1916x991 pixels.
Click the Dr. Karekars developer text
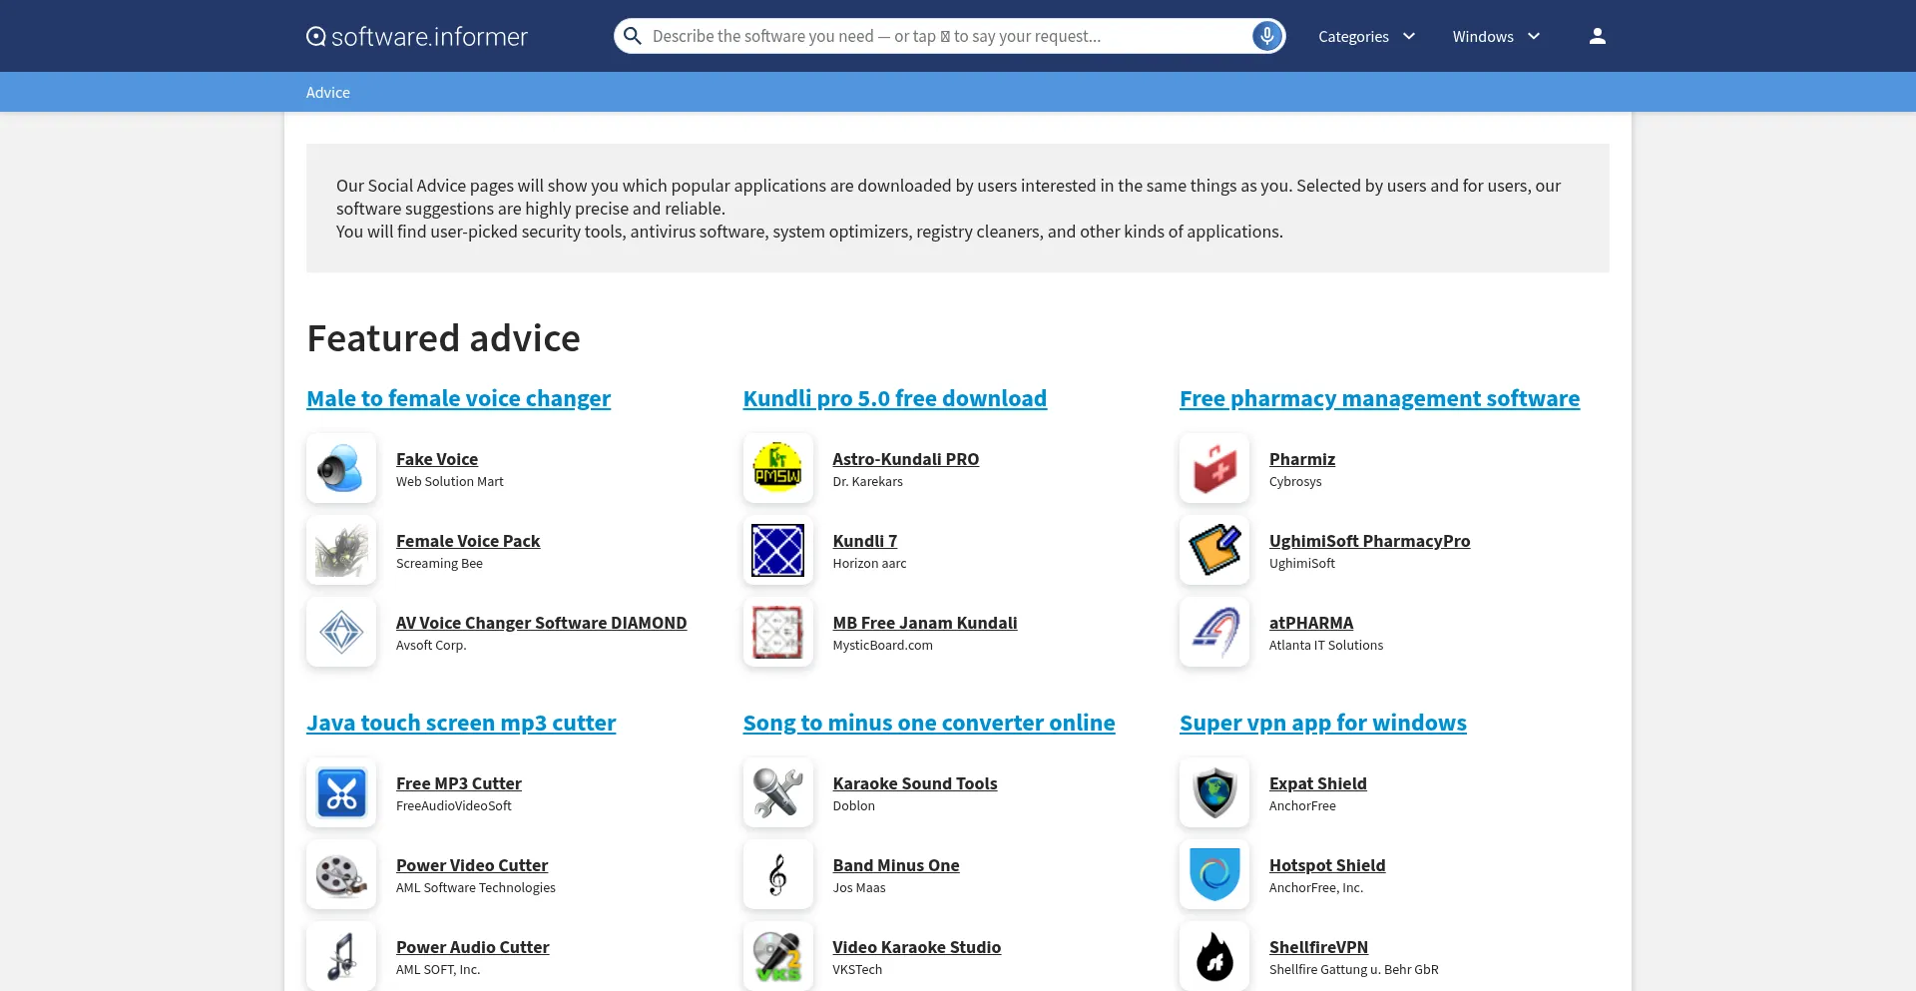click(x=868, y=482)
